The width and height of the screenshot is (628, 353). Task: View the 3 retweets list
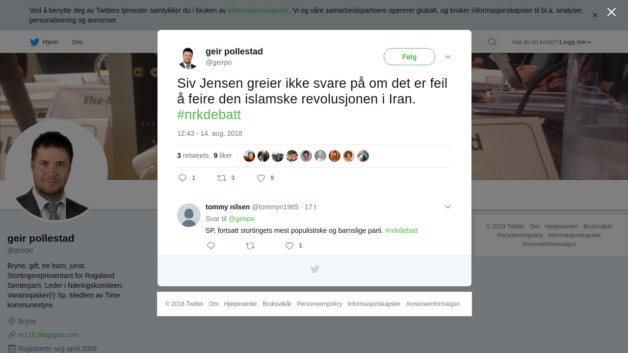click(x=193, y=155)
